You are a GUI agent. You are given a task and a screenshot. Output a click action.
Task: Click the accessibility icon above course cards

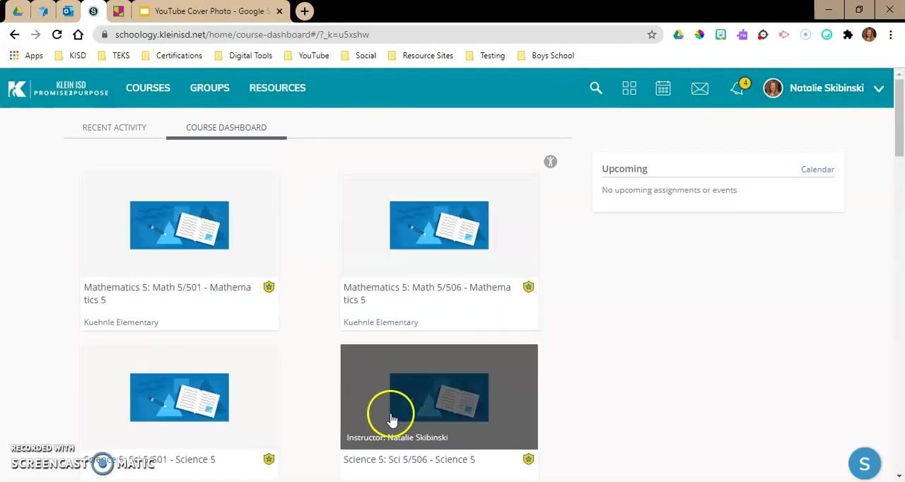click(550, 162)
